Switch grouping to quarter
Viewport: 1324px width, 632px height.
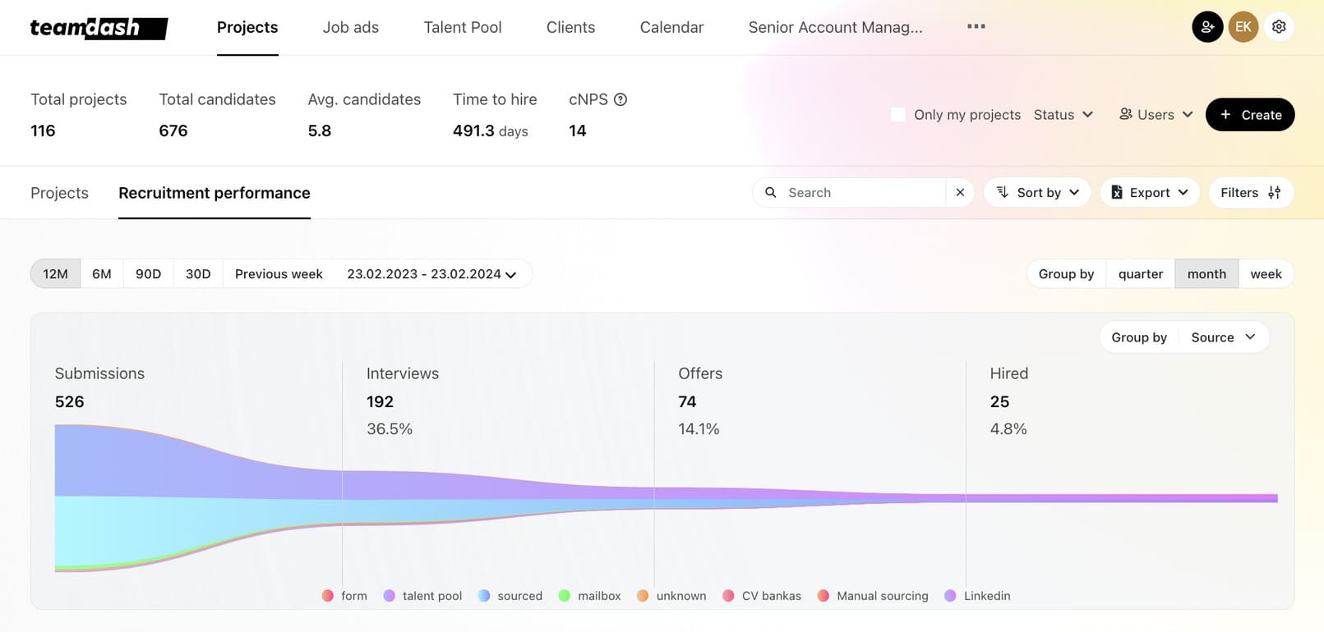(1141, 274)
